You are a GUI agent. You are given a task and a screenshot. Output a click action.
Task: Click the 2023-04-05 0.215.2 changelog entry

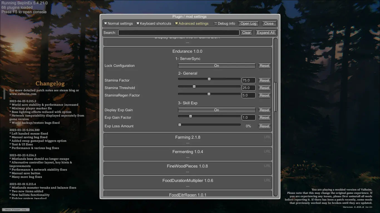point(23,101)
